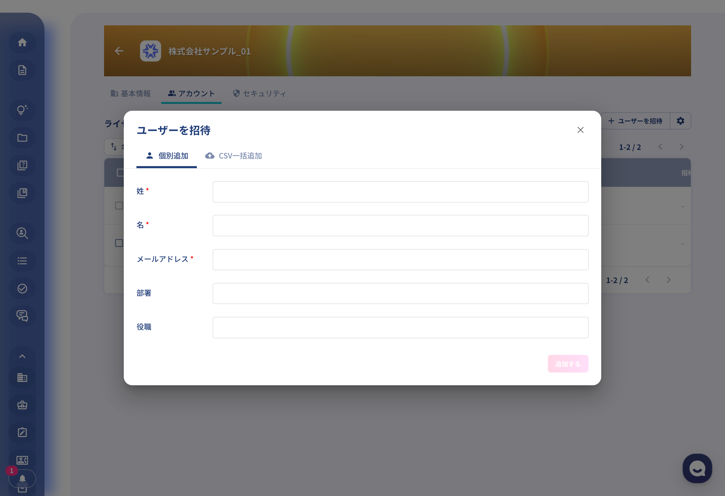Switch to the 基本情報 tab
The height and width of the screenshot is (496, 725).
(x=131, y=94)
